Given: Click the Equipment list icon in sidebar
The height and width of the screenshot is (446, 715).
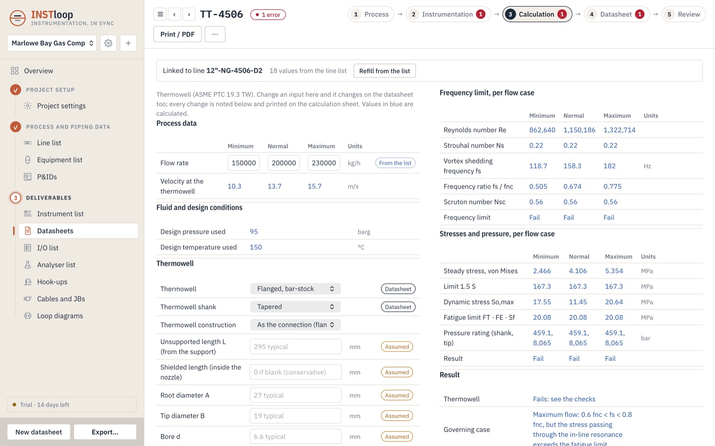Looking at the screenshot, I should tap(28, 160).
